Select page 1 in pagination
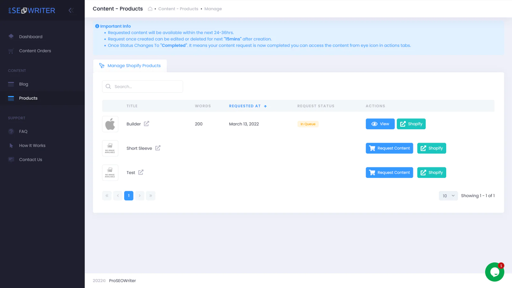This screenshot has width=512, height=288. (x=129, y=196)
